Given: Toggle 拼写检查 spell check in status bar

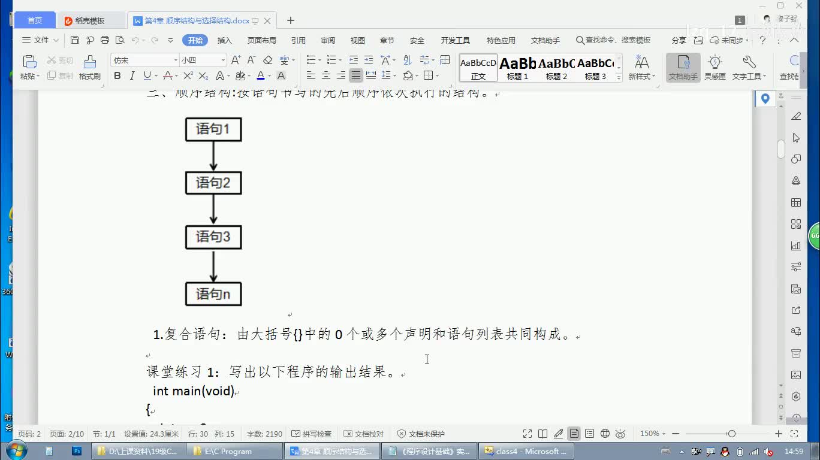Looking at the screenshot, I should [311, 434].
